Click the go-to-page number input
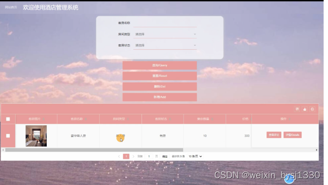This screenshot has height=185, width=328. (x=149, y=156)
